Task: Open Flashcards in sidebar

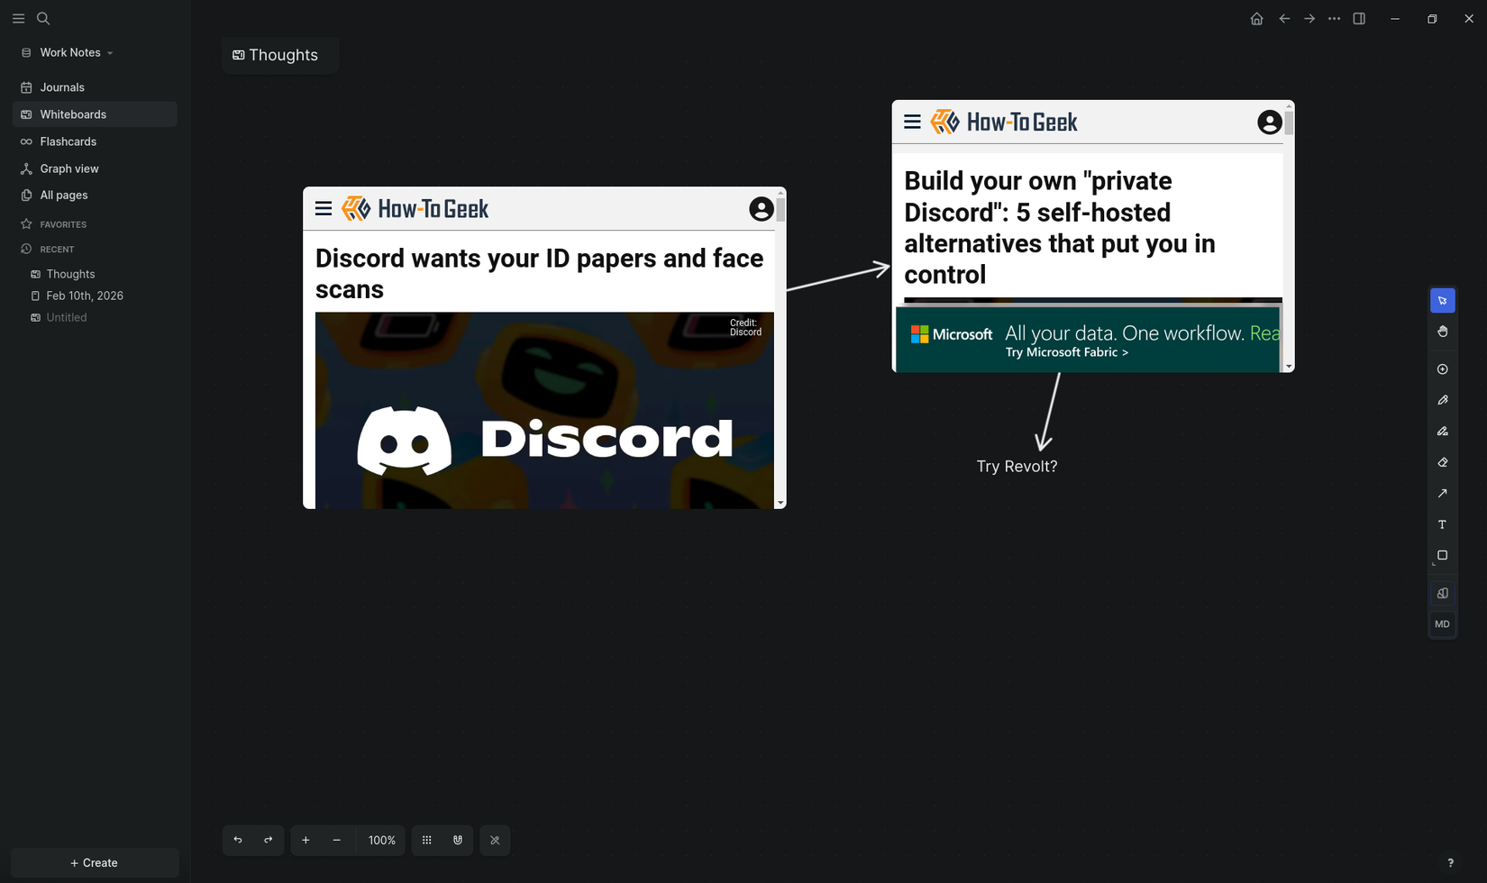Action: pos(95,141)
